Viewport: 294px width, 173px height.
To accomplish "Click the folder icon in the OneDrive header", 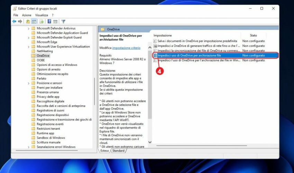I will 103,29.
